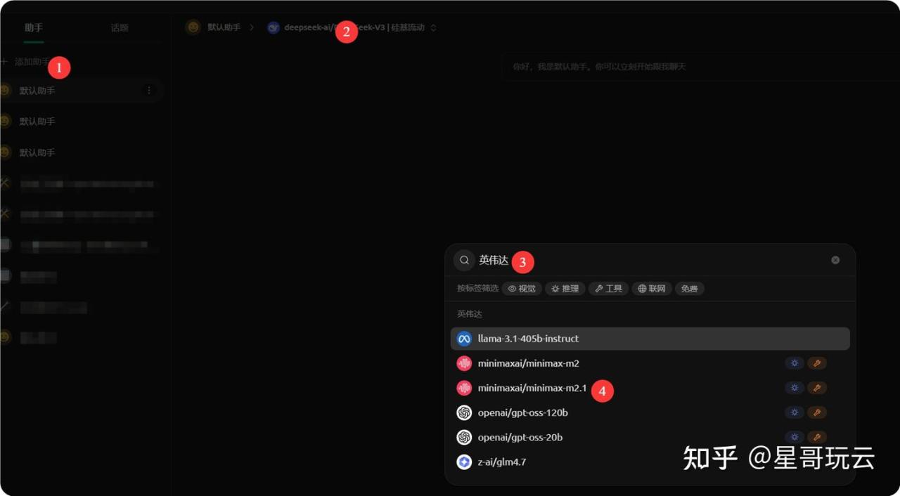
Task: Click the search magnifier icon in model picker
Action: 464,260
